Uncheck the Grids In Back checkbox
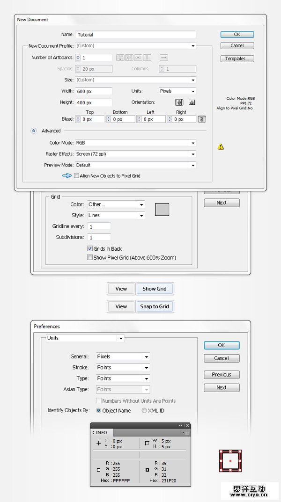The height and width of the screenshot is (502, 281). [90, 249]
